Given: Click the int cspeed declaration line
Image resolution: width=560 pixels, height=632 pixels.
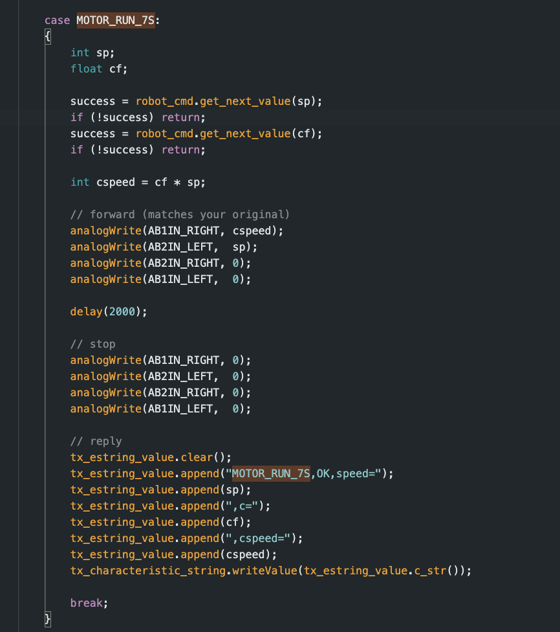Looking at the screenshot, I should 137,182.
